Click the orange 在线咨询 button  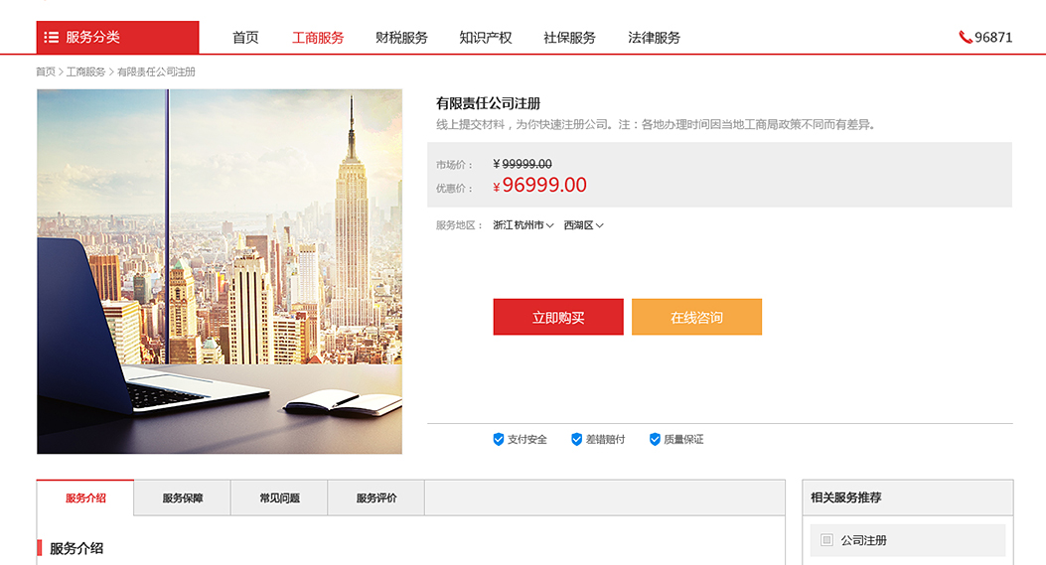[696, 317]
